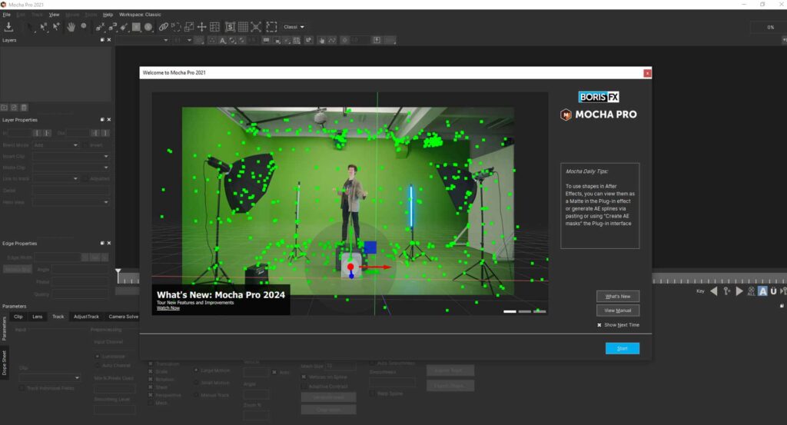Click the Attach Layer chain-link icon
Image resolution: width=787 pixels, height=425 pixels.
pos(164,27)
